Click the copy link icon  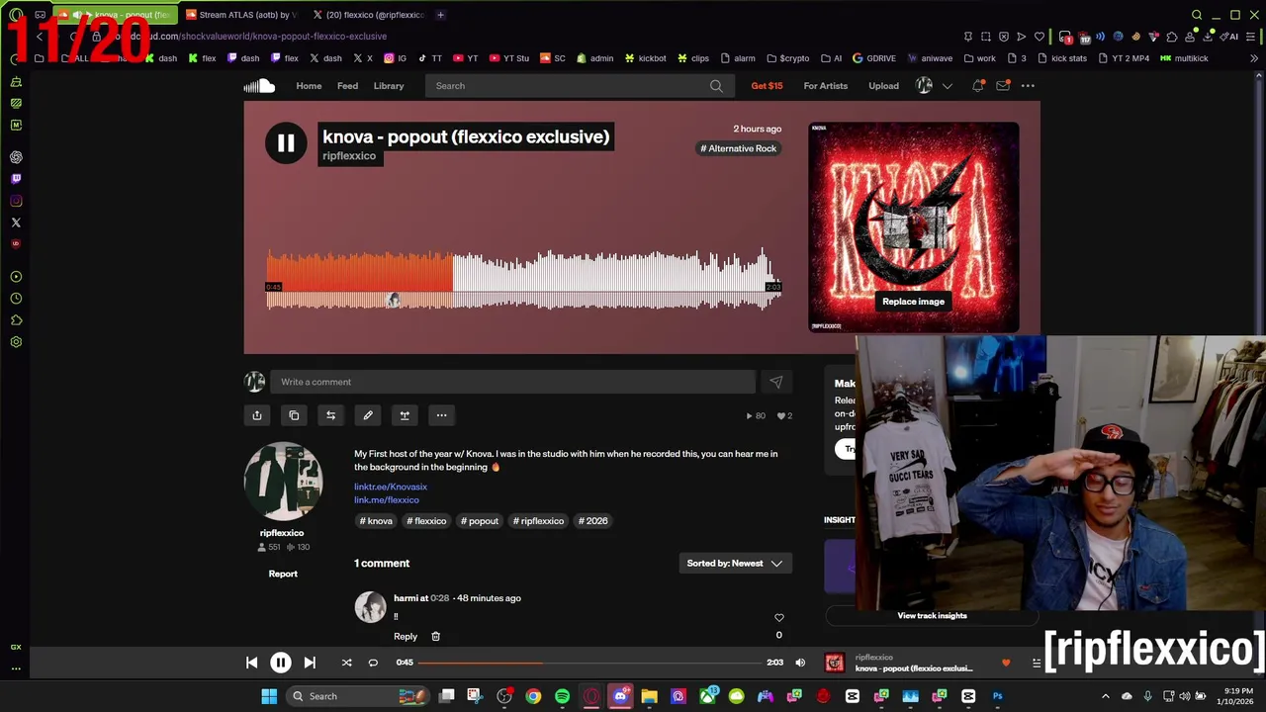[294, 415]
